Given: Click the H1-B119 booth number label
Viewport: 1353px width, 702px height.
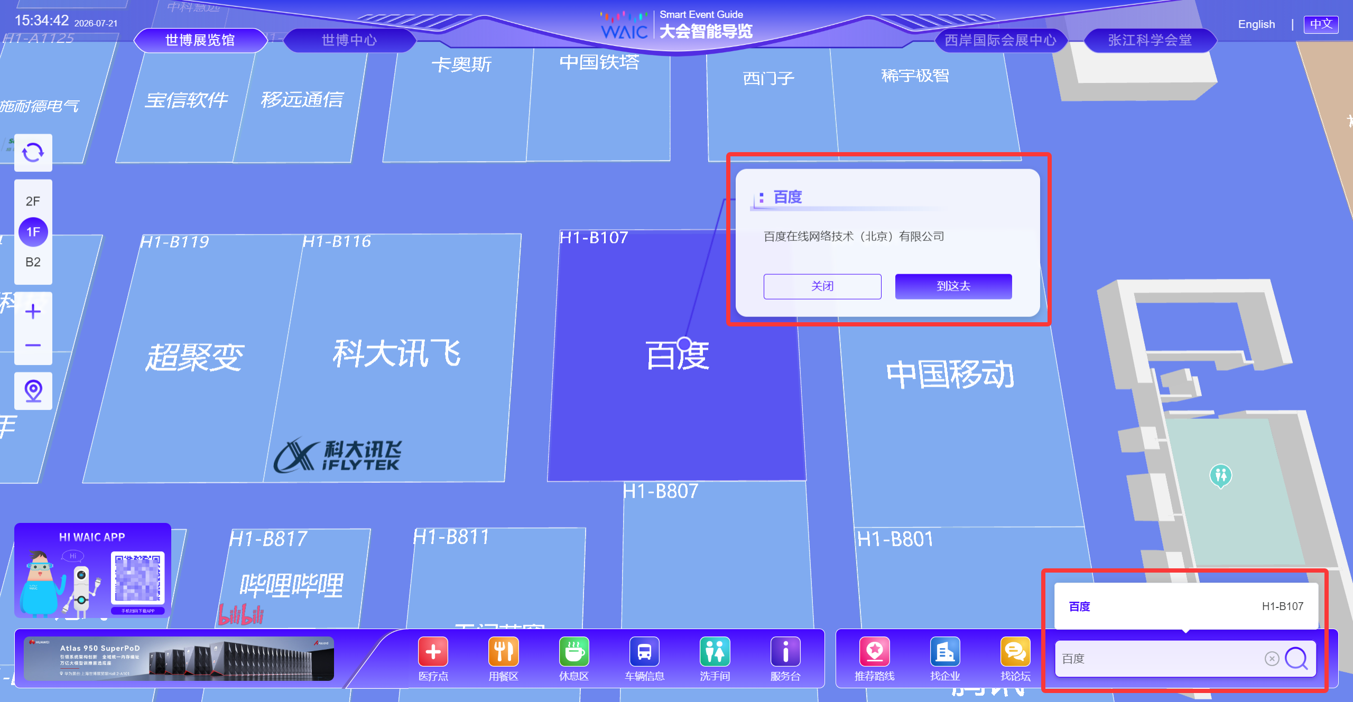Looking at the screenshot, I should coord(174,242).
